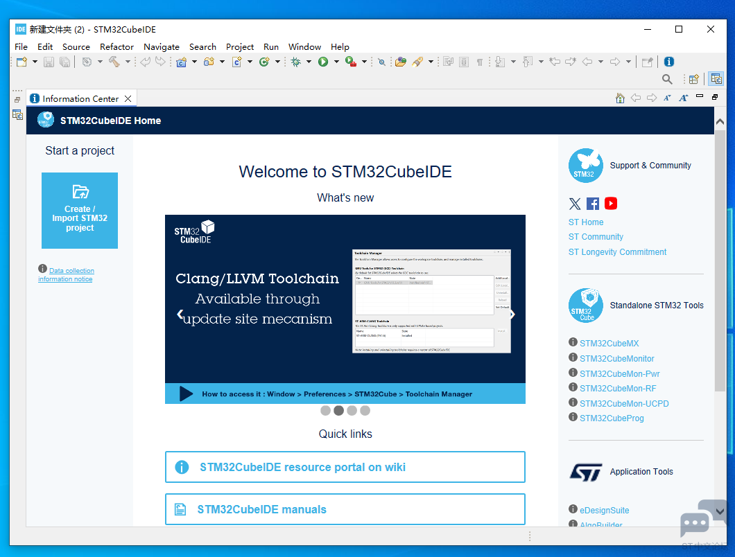Viewport: 735px width, 557px height.
Task: Expand the dropdown arrow beside the New icon
Action: tap(34, 62)
